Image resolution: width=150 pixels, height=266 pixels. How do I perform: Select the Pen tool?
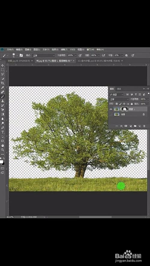click(3, 127)
